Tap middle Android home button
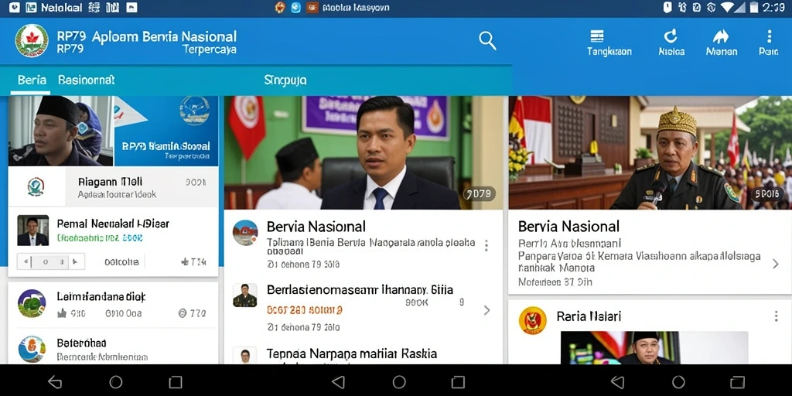The image size is (792, 396). tap(399, 382)
